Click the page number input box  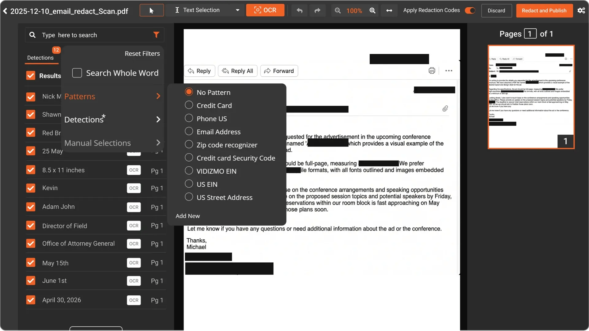(x=530, y=34)
